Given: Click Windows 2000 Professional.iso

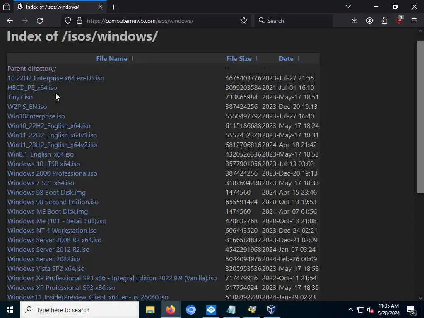Looking at the screenshot, I should (x=52, y=173).
